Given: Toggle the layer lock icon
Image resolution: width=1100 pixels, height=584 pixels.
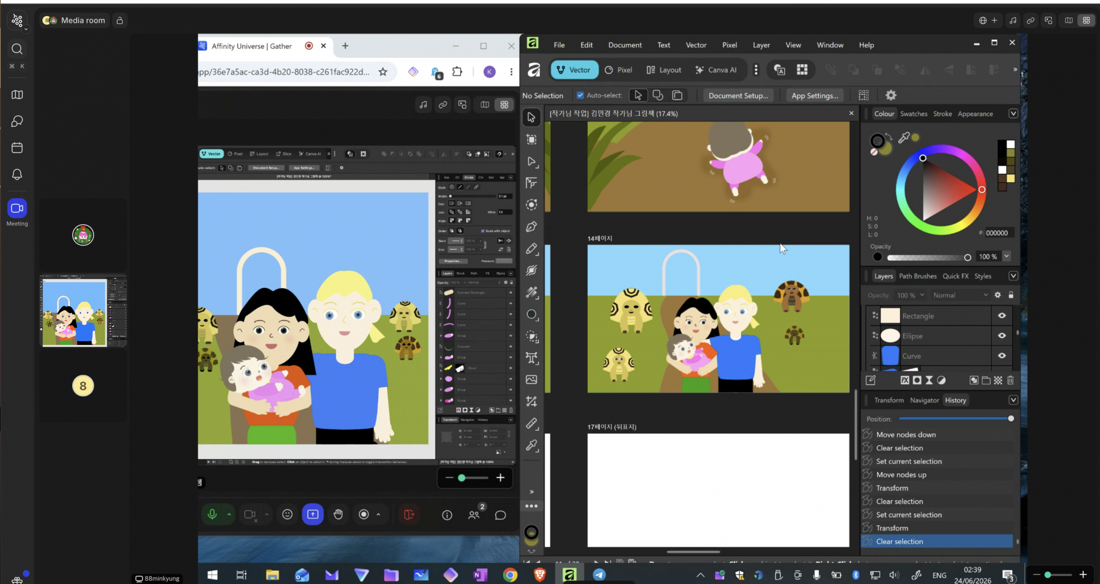Looking at the screenshot, I should point(1011,295).
